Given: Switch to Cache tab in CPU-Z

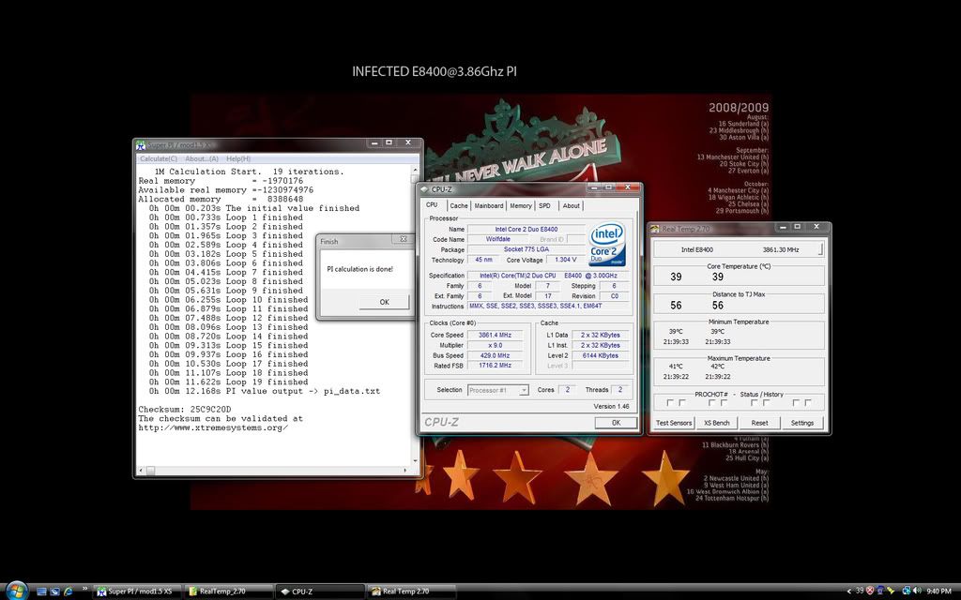Looking at the screenshot, I should pyautogui.click(x=458, y=205).
